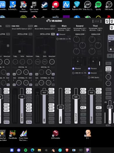Click the Denoiser knob on etc strip
The height and width of the screenshot is (153, 114).
52,62
